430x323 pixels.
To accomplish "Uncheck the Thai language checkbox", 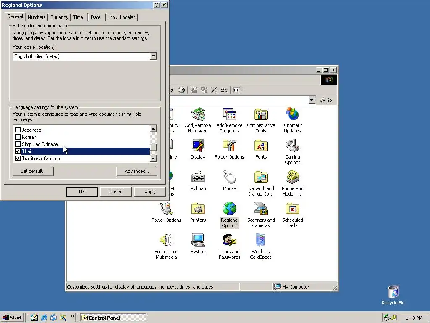I will 18,151.
